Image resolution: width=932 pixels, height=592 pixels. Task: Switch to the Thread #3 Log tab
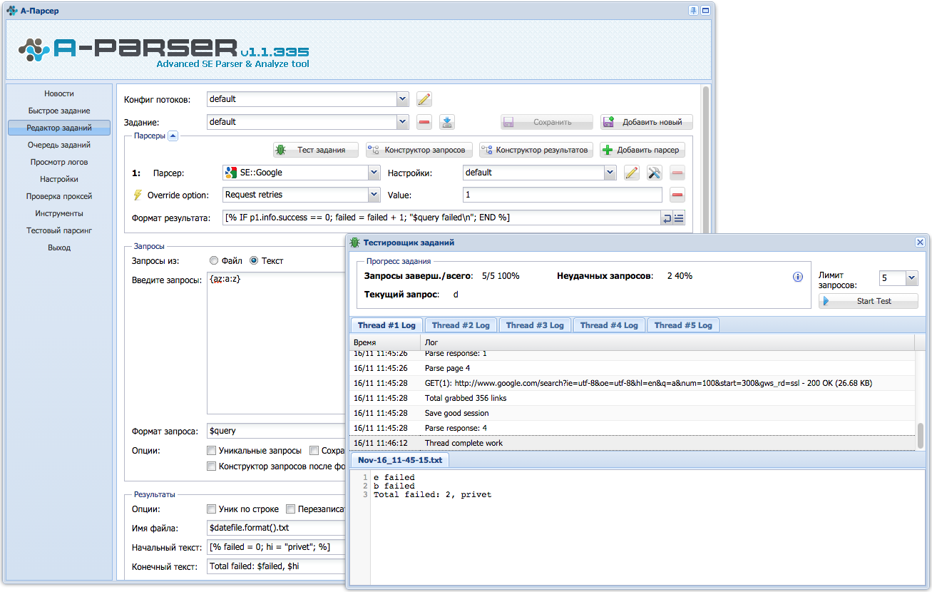pos(535,325)
